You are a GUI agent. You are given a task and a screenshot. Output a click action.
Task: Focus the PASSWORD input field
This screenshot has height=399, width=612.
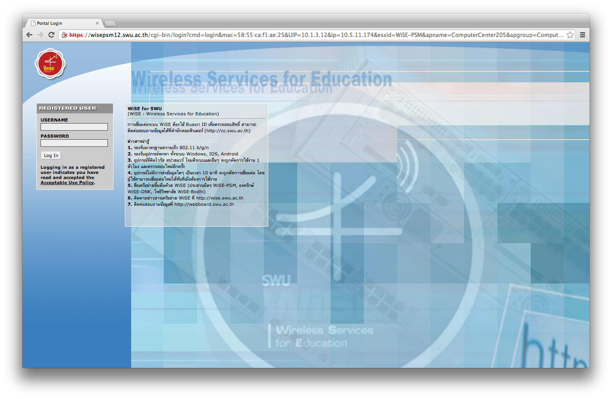coord(74,143)
